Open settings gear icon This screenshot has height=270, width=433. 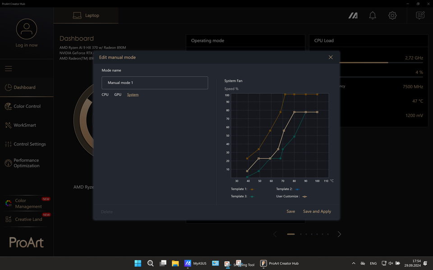click(392, 15)
